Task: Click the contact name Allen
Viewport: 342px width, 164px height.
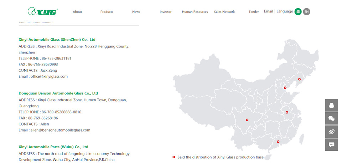Action: [x=45, y=124]
